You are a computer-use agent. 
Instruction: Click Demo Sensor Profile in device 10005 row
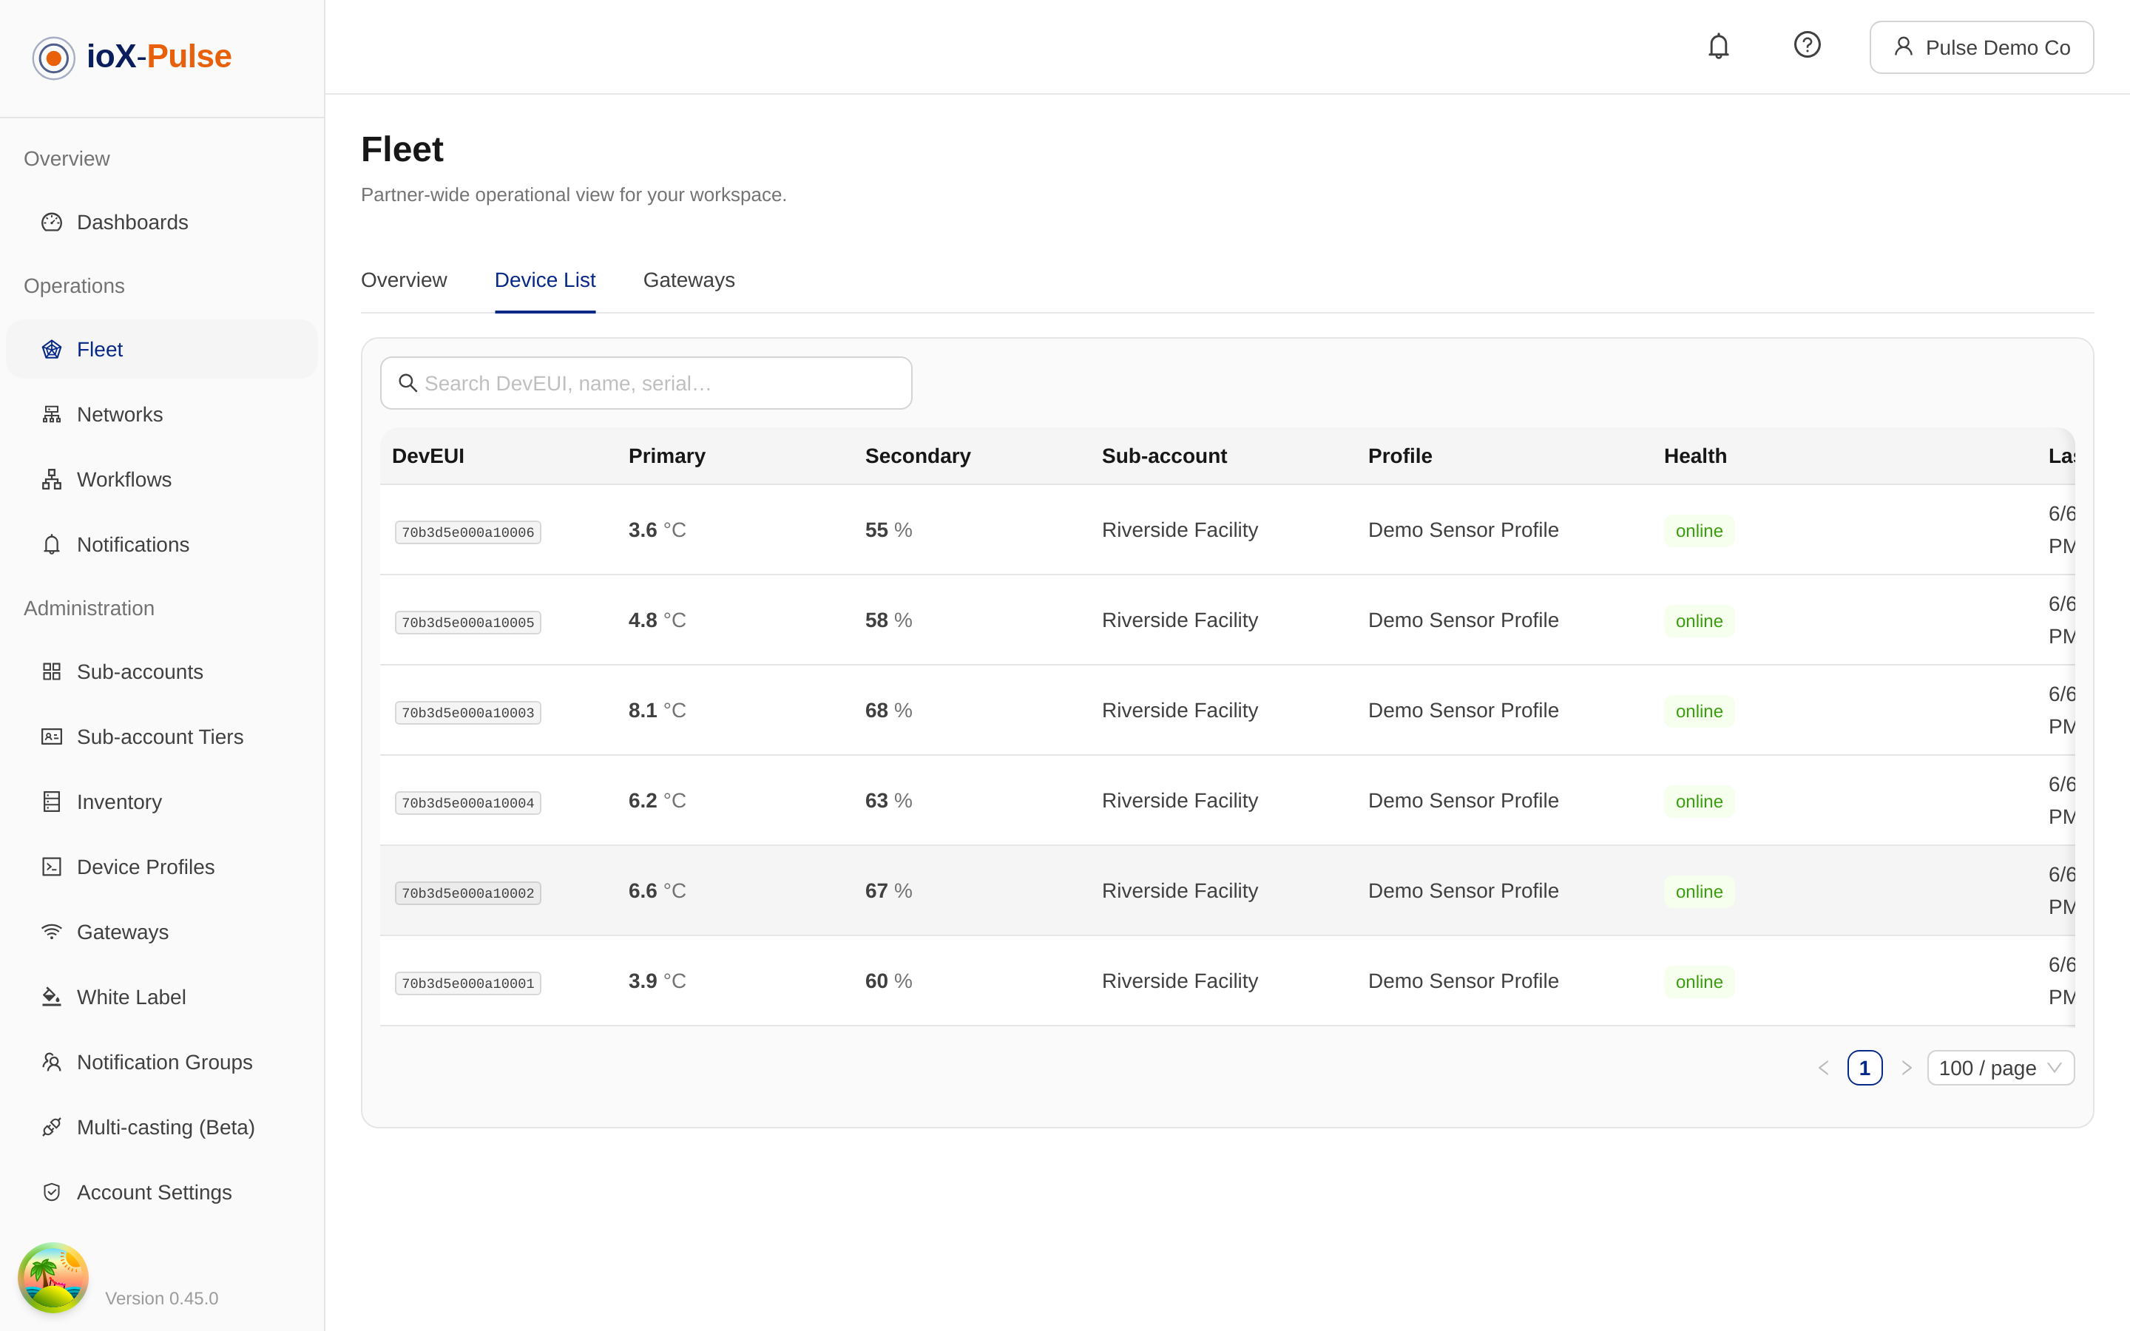pyautogui.click(x=1463, y=620)
